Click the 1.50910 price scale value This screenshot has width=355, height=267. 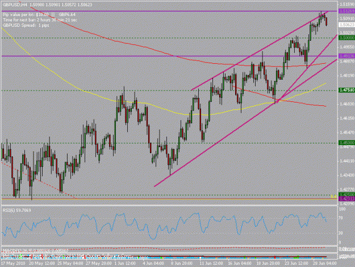click(348, 18)
